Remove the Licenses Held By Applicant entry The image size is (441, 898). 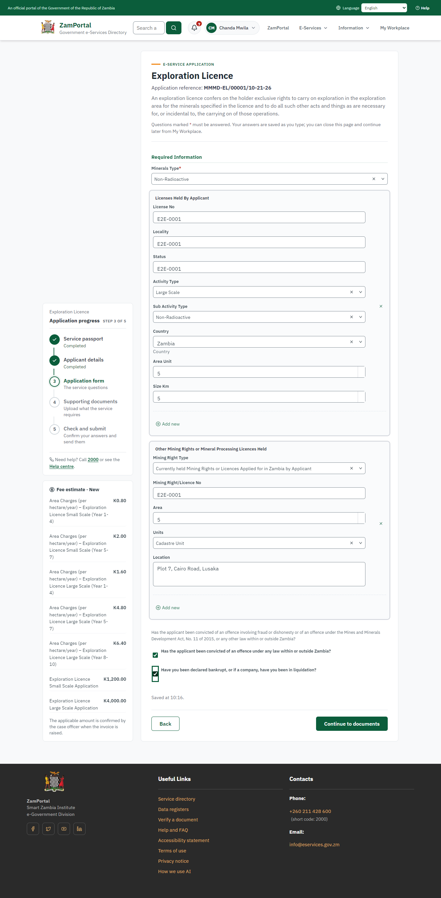point(381,306)
